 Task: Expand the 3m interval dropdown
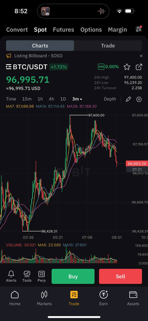pos(77,99)
